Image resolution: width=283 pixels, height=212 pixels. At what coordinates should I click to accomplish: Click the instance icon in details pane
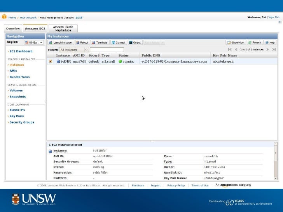point(51,151)
